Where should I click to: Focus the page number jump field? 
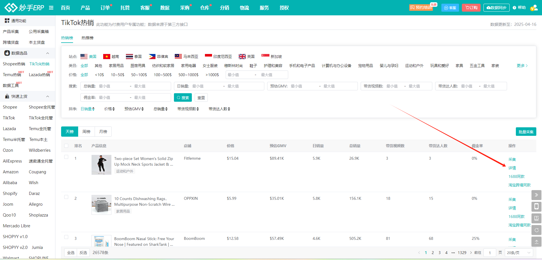click(x=490, y=253)
